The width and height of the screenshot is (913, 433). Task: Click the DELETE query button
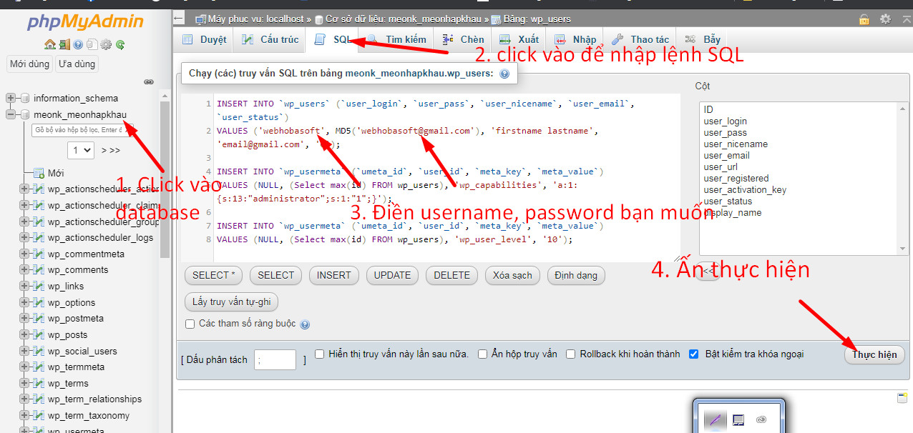452,275
